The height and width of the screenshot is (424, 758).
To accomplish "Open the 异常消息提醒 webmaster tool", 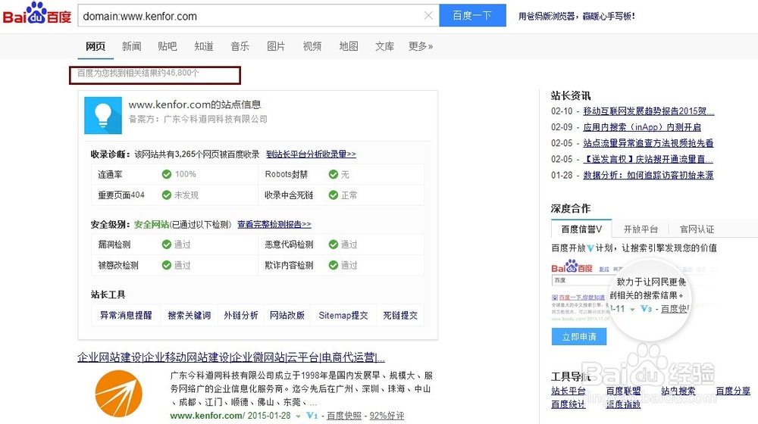I will [126, 315].
